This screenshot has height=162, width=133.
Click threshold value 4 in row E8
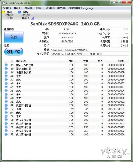click(x=102, y=120)
